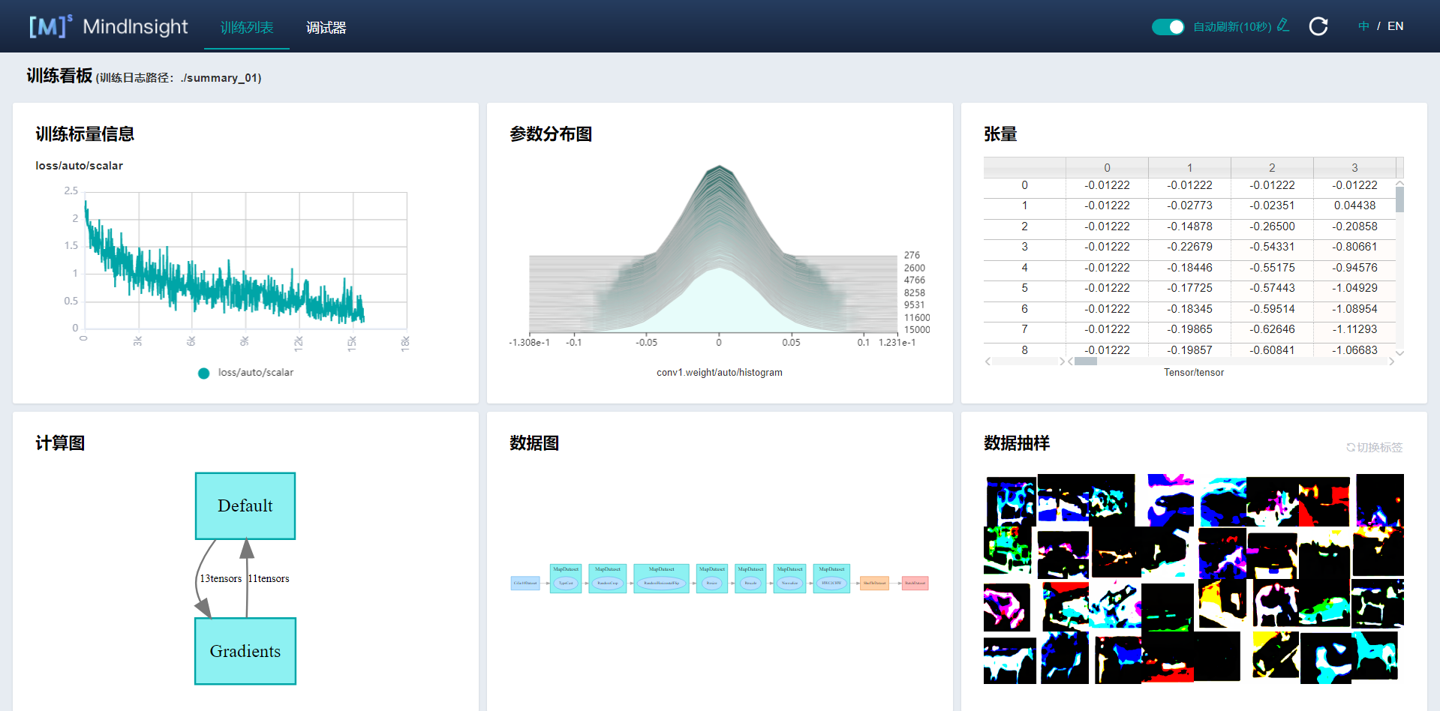The image size is (1440, 711).
Task: Open the Gradients node in the computation graph
Action: 245,651
